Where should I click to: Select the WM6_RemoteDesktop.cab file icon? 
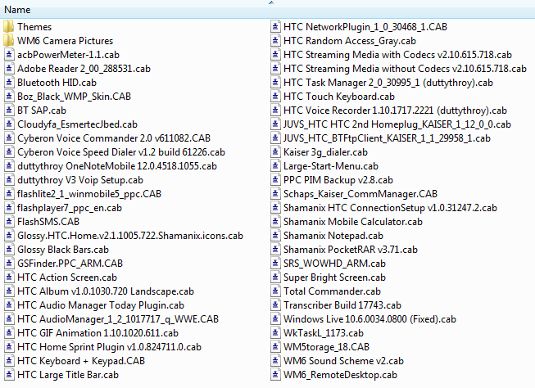[x=275, y=375]
